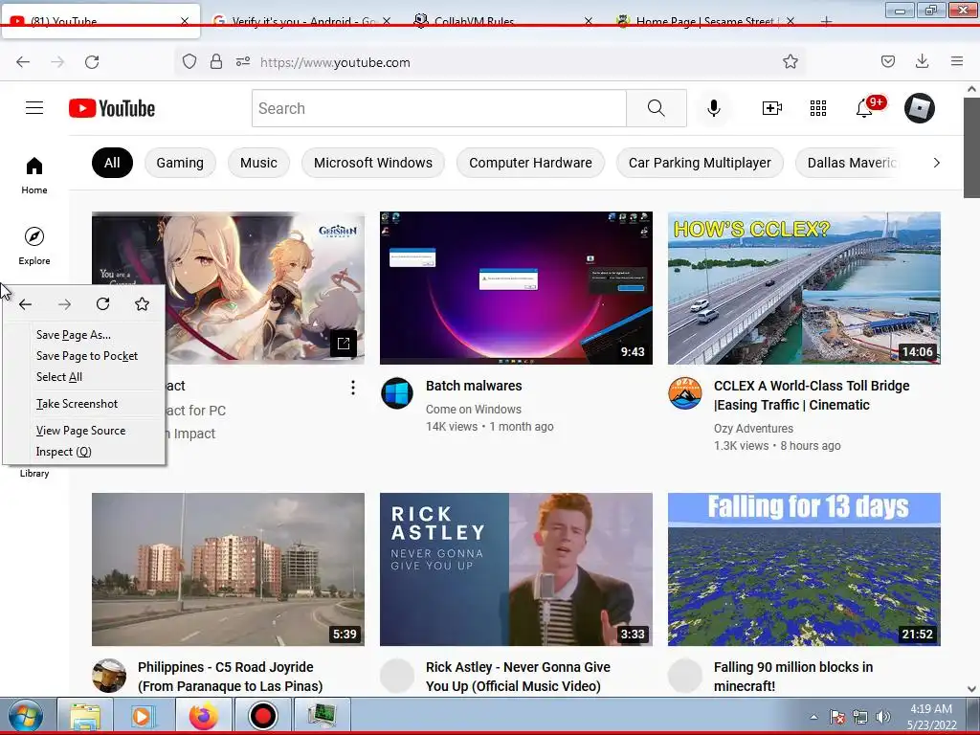980x735 pixels.
Task: Open the Create video camera icon
Action: click(772, 108)
